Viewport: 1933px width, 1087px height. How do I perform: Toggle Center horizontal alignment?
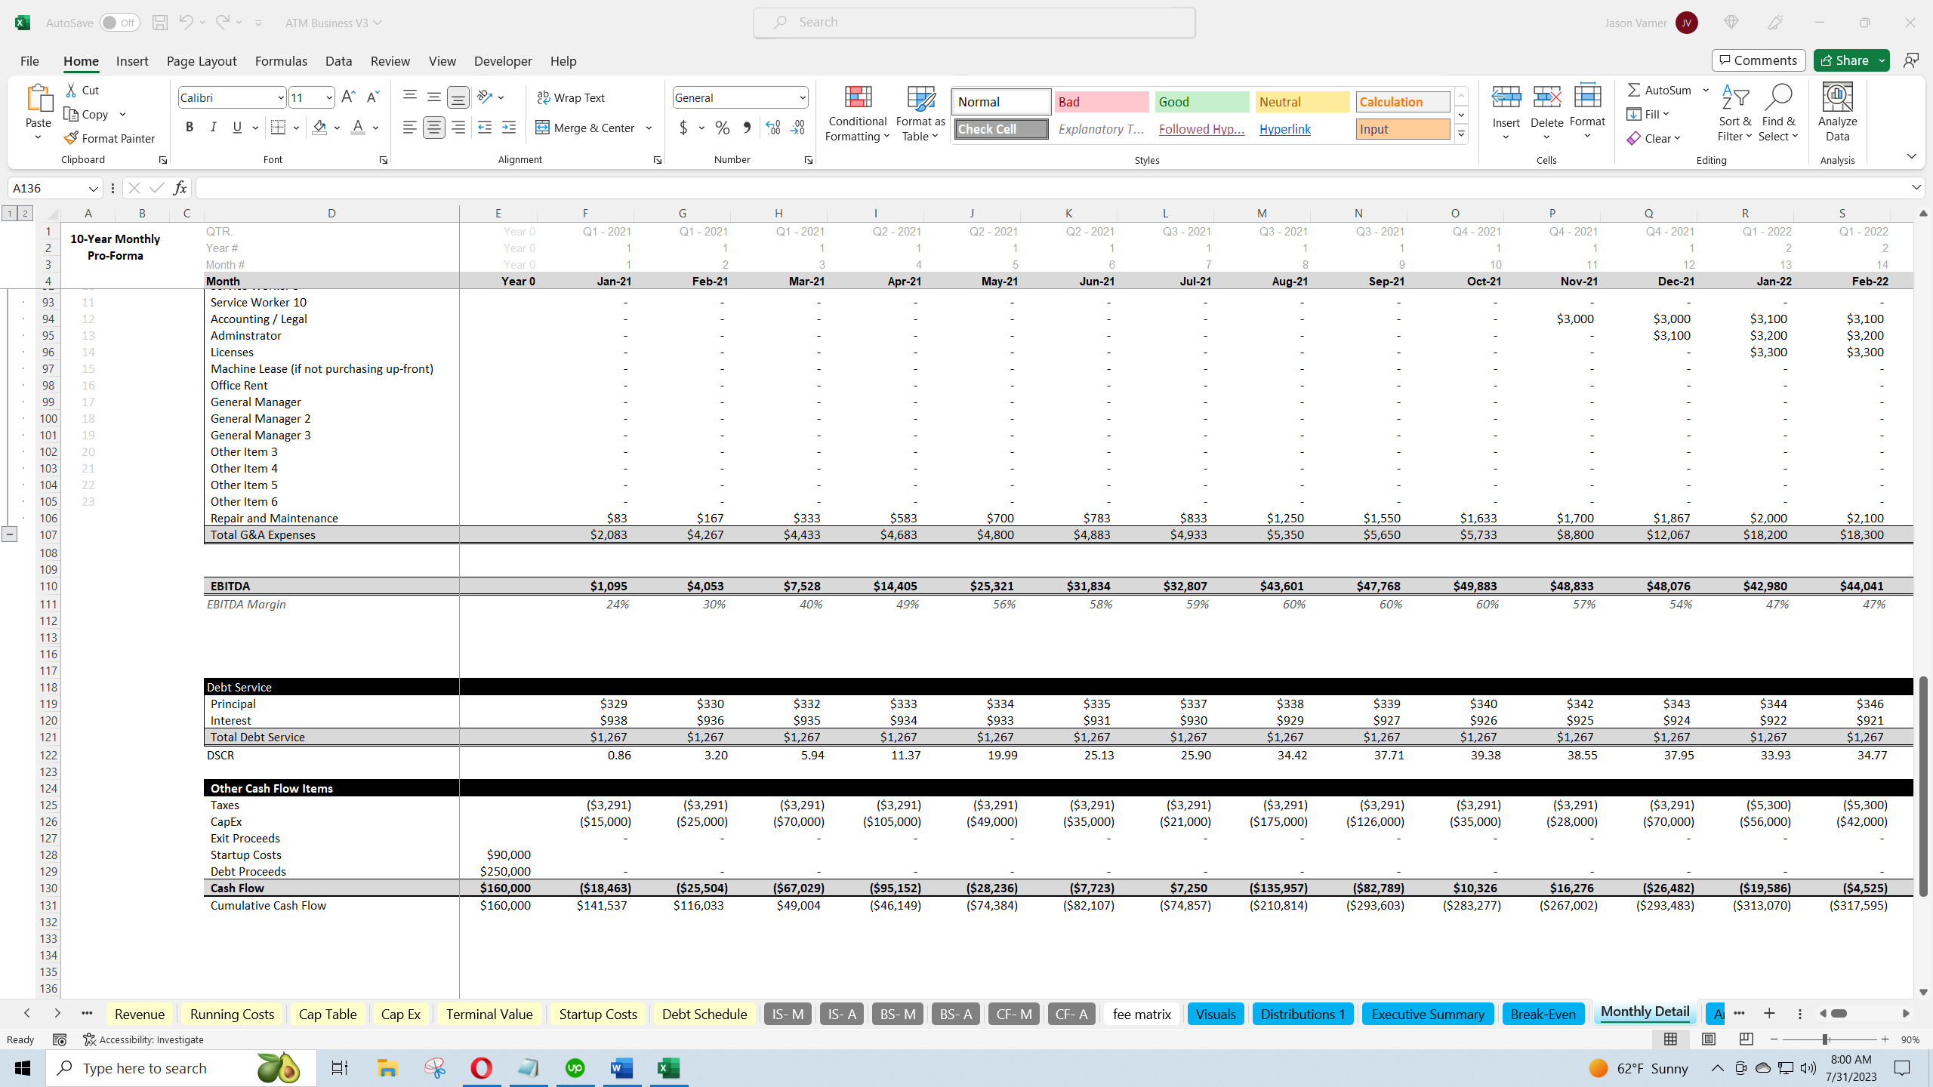coord(433,128)
